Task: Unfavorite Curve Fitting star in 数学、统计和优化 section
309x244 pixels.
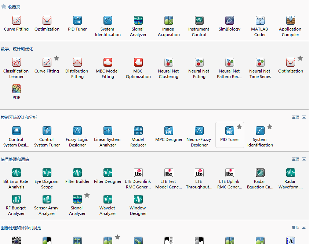Action: 57,58
